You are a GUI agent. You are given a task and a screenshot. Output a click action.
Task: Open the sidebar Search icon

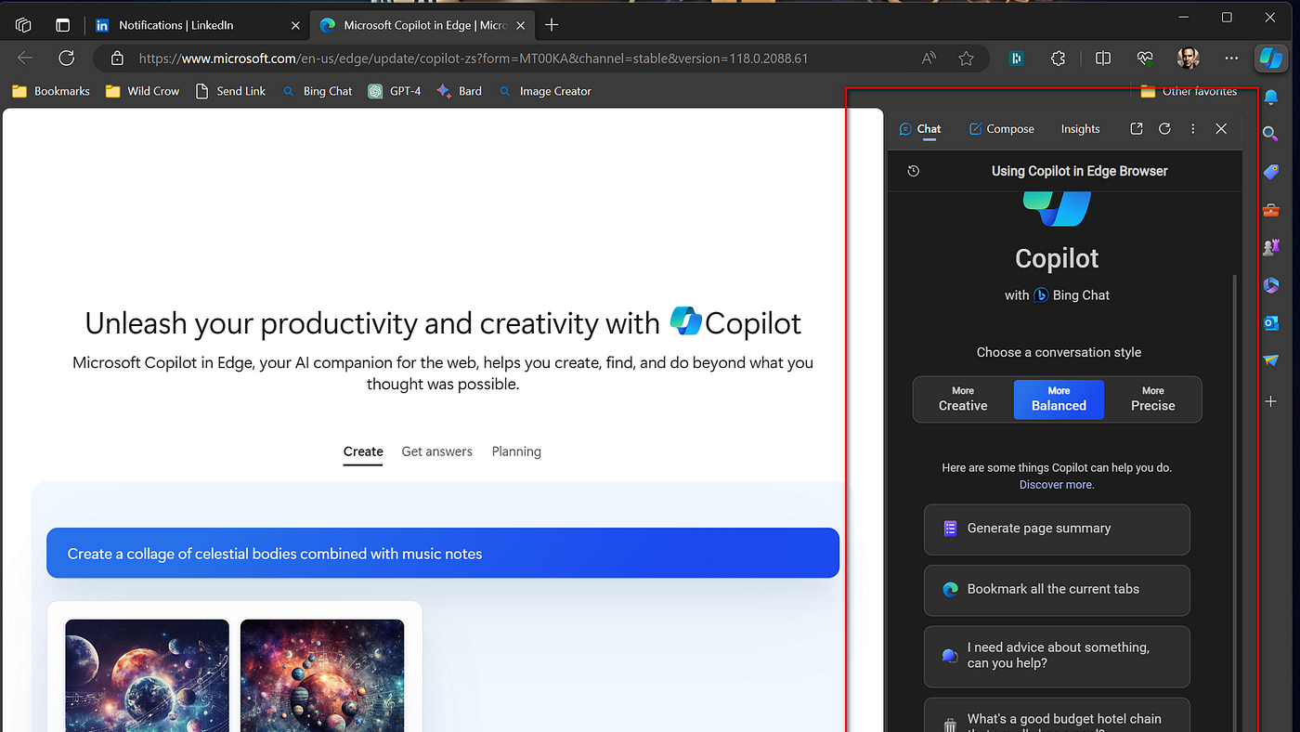pos(1270,134)
